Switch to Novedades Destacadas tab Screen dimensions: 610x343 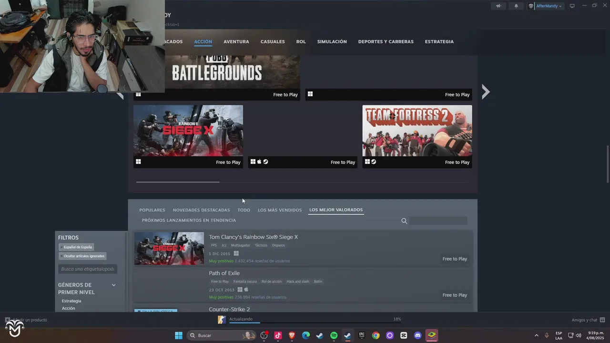click(201, 210)
